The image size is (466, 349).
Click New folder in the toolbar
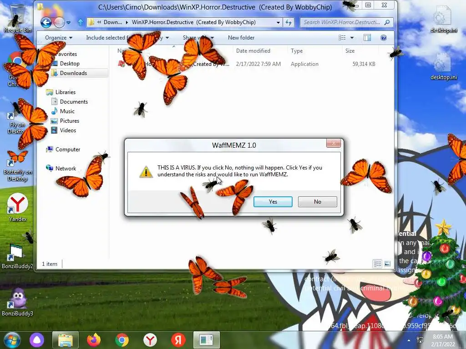241,38
